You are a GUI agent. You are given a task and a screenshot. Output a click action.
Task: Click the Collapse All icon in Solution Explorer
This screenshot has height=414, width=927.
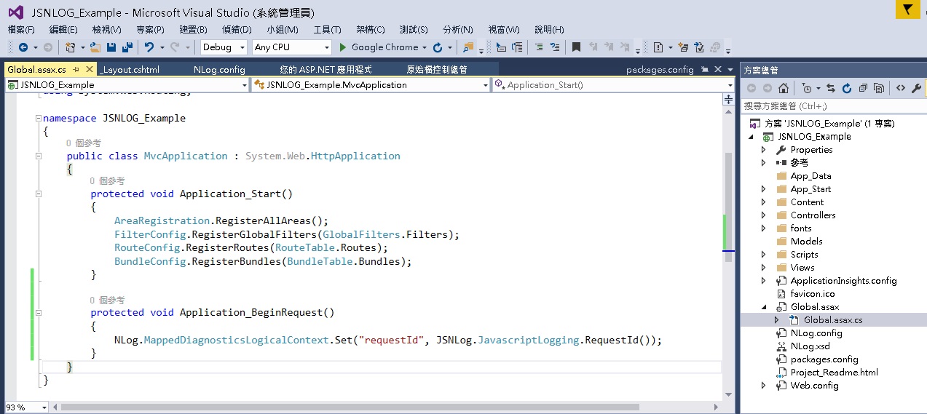[863, 88]
